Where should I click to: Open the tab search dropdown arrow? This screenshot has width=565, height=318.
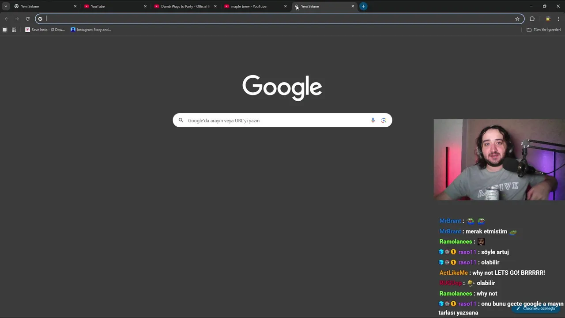6,6
